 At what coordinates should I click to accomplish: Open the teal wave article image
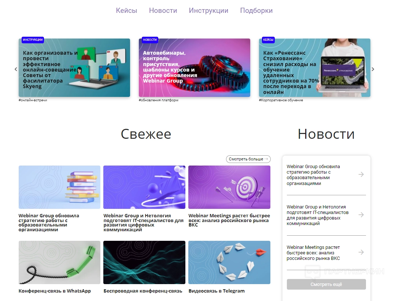coord(144,262)
